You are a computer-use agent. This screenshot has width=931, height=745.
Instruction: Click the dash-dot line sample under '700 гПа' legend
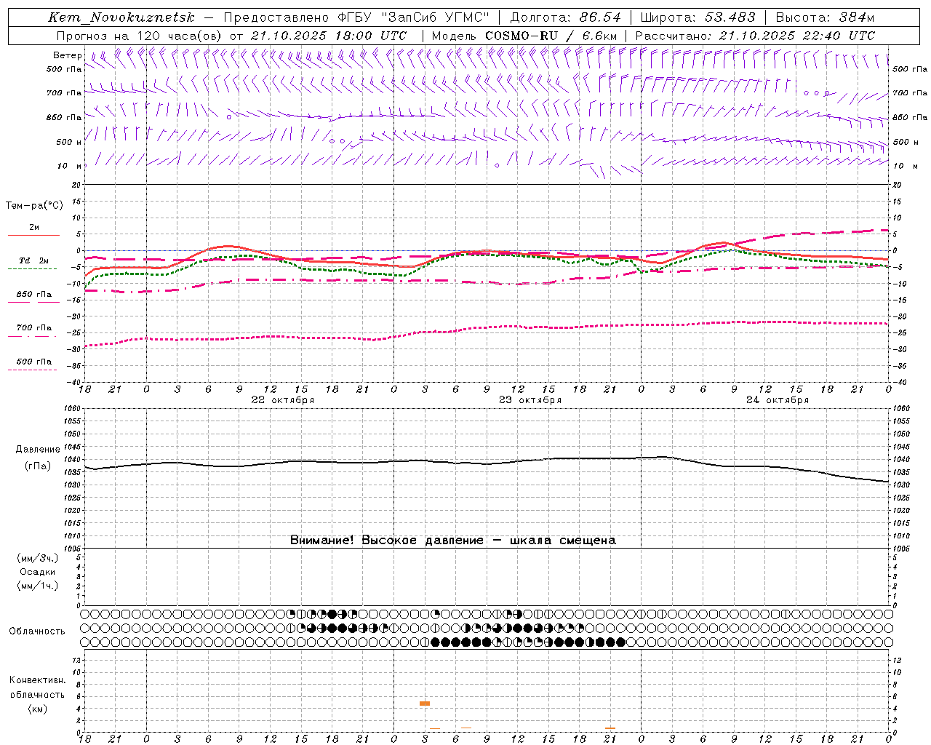point(32,336)
